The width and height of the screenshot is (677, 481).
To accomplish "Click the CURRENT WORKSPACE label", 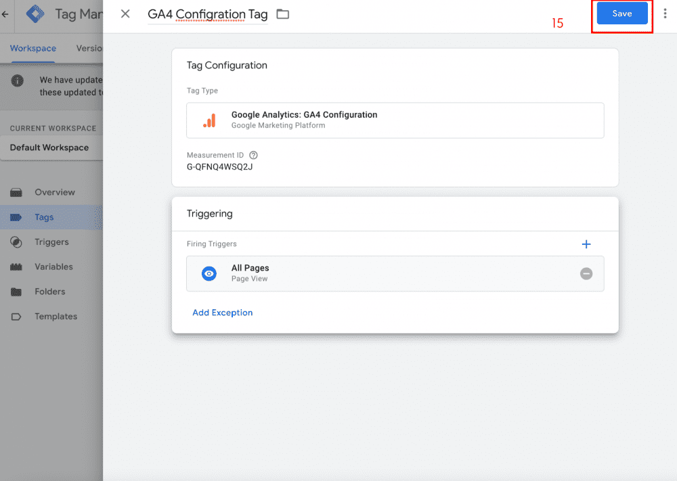I will point(53,129).
